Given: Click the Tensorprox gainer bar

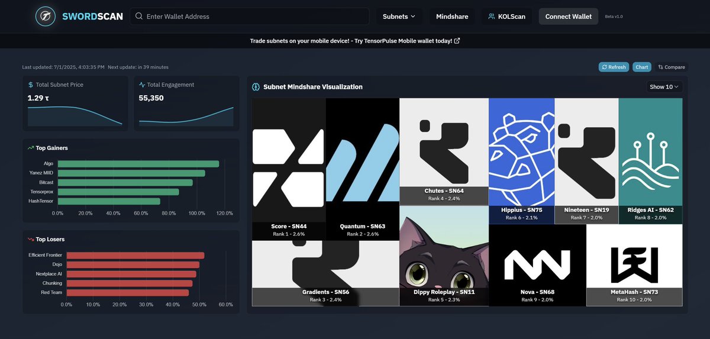Looking at the screenshot, I should pos(118,192).
